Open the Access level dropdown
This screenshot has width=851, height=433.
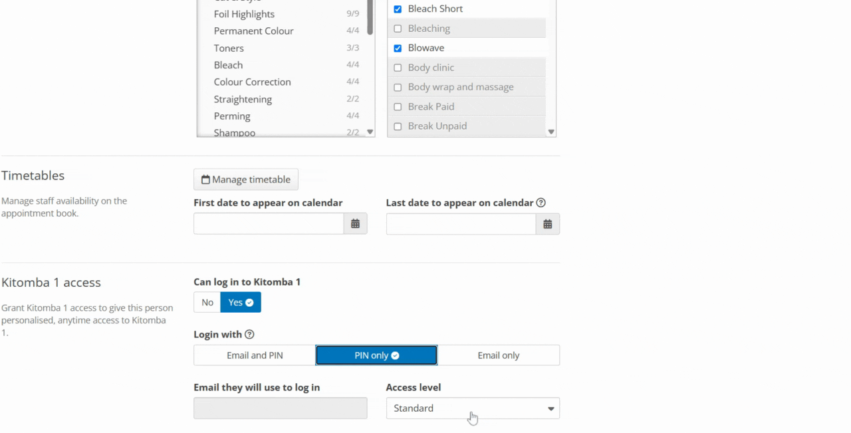pyautogui.click(x=473, y=408)
